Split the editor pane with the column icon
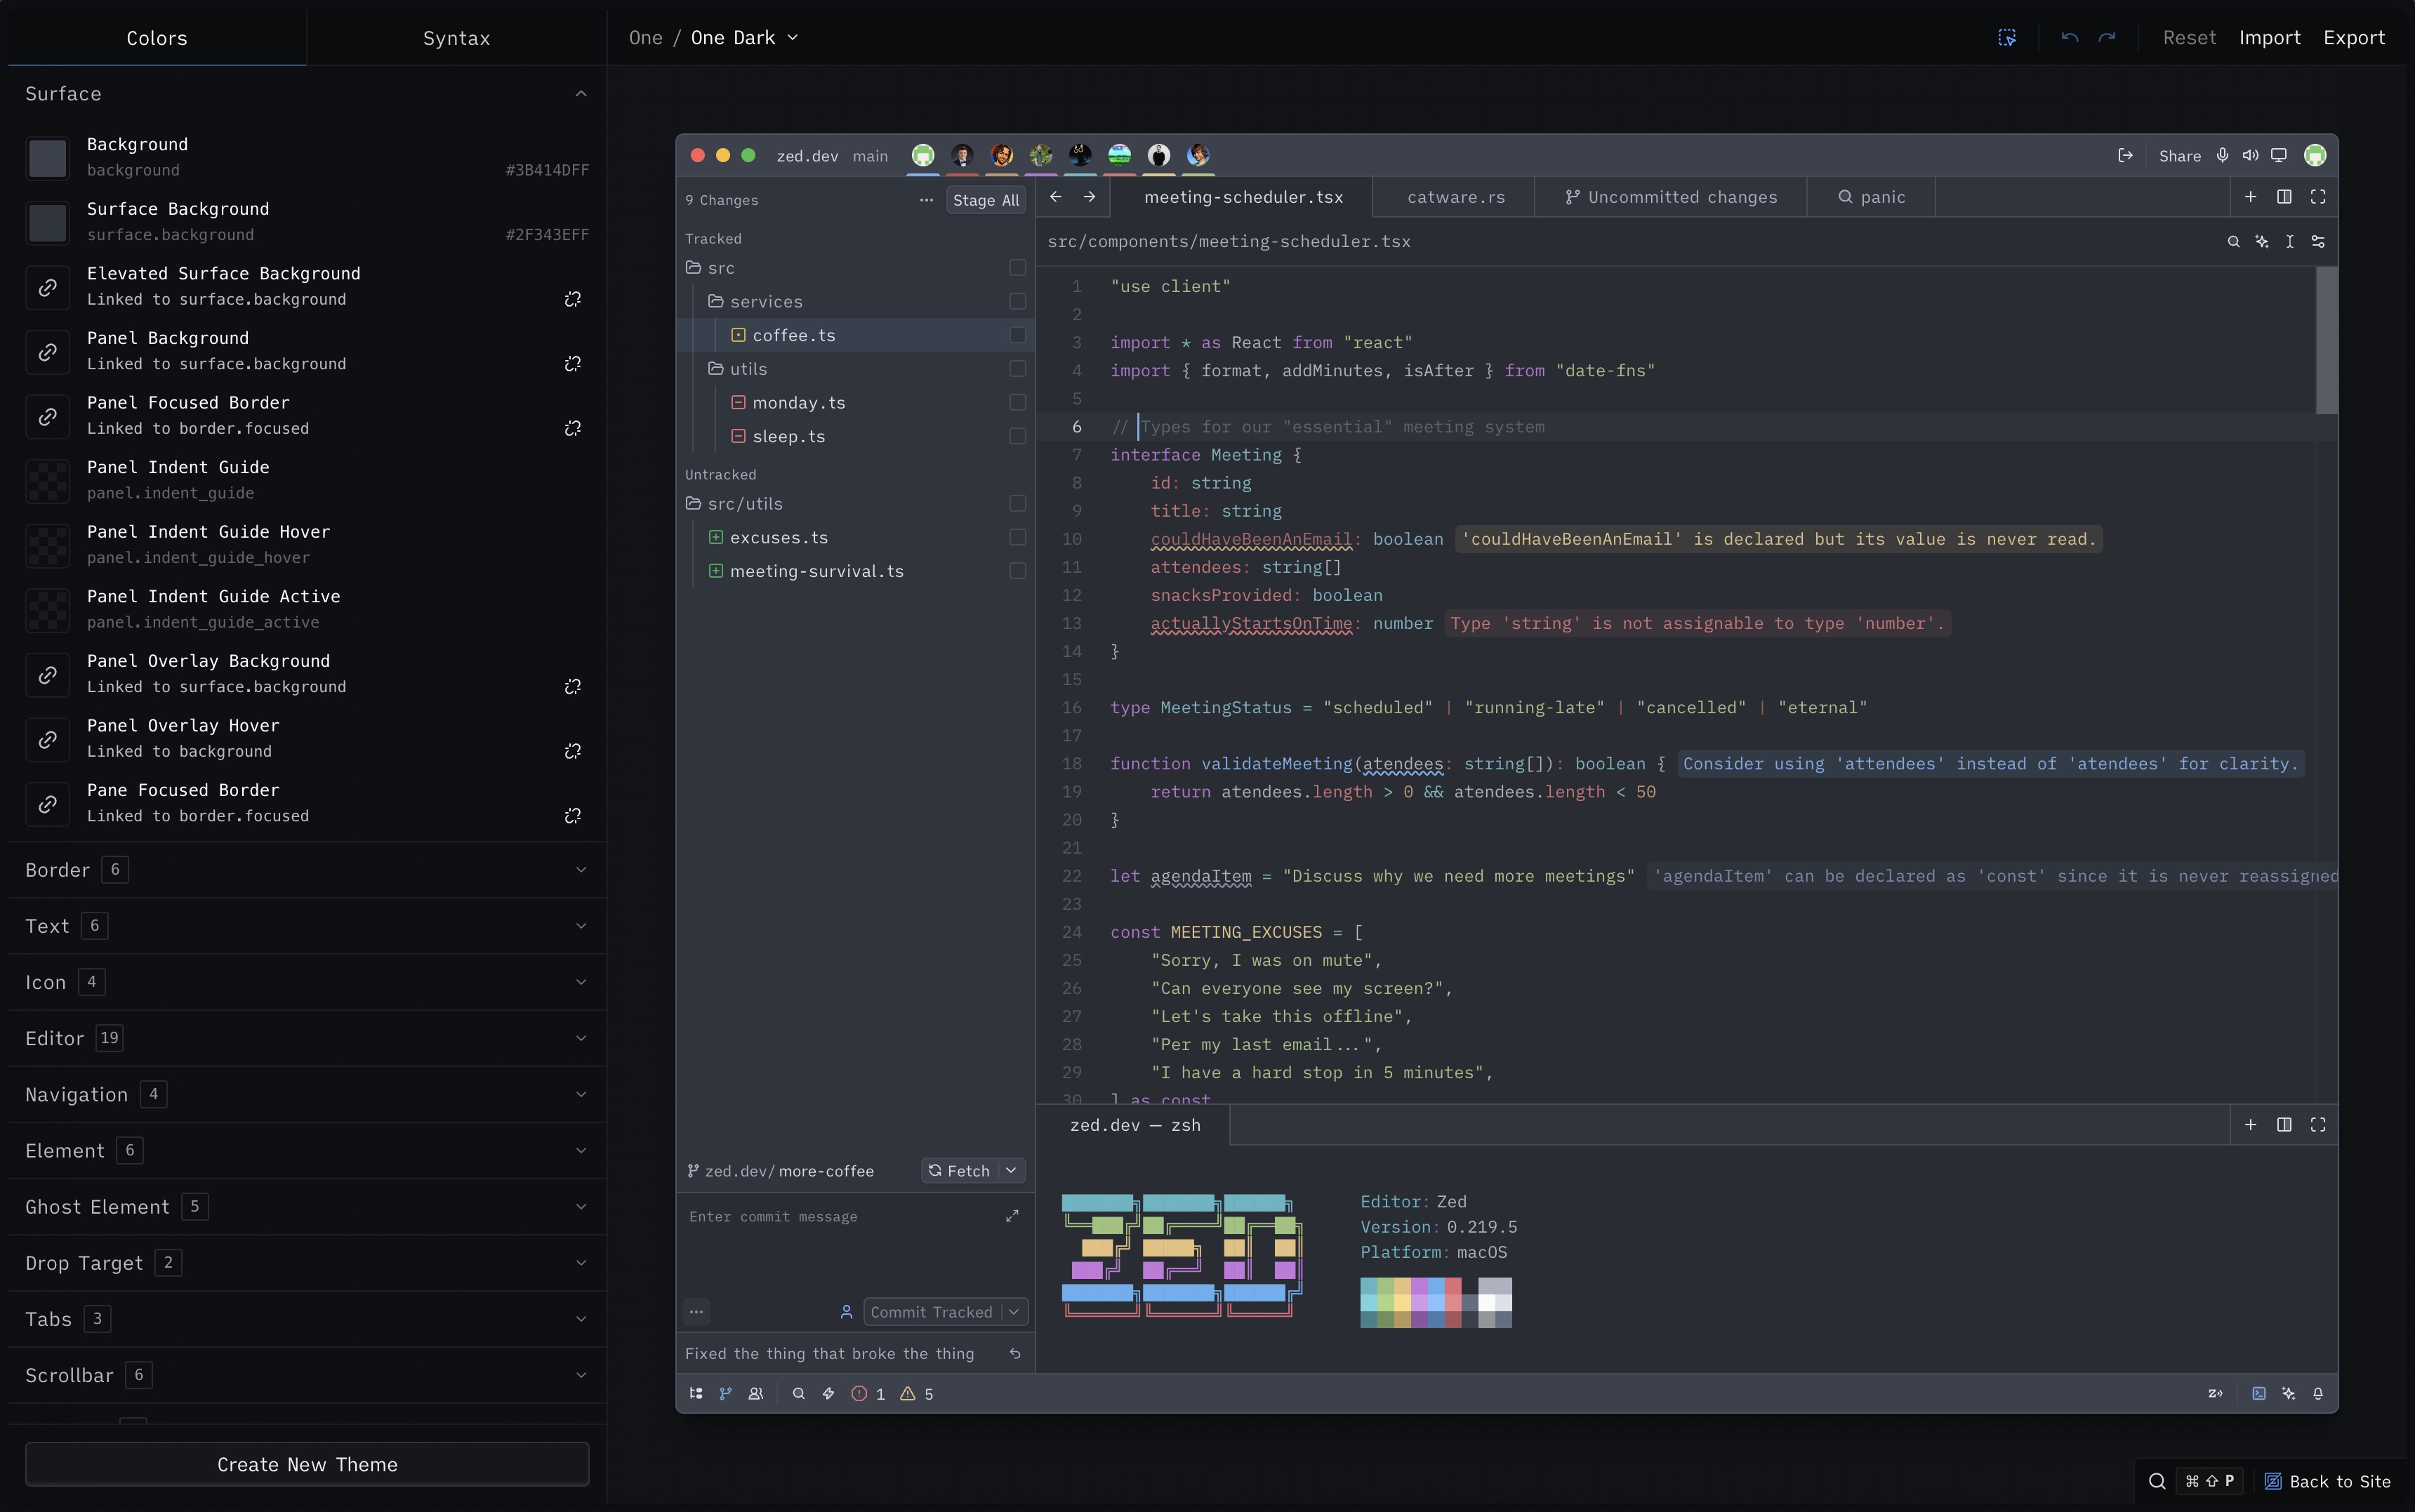Viewport: 2415px width, 1512px height. [x=2285, y=197]
